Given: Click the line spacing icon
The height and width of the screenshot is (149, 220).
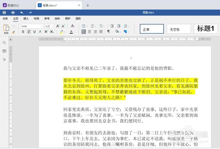Looking at the screenshot, I should 125,26.
